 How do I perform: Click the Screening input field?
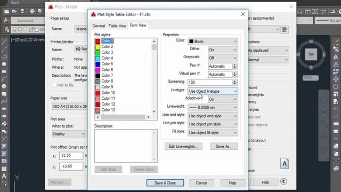point(210,82)
